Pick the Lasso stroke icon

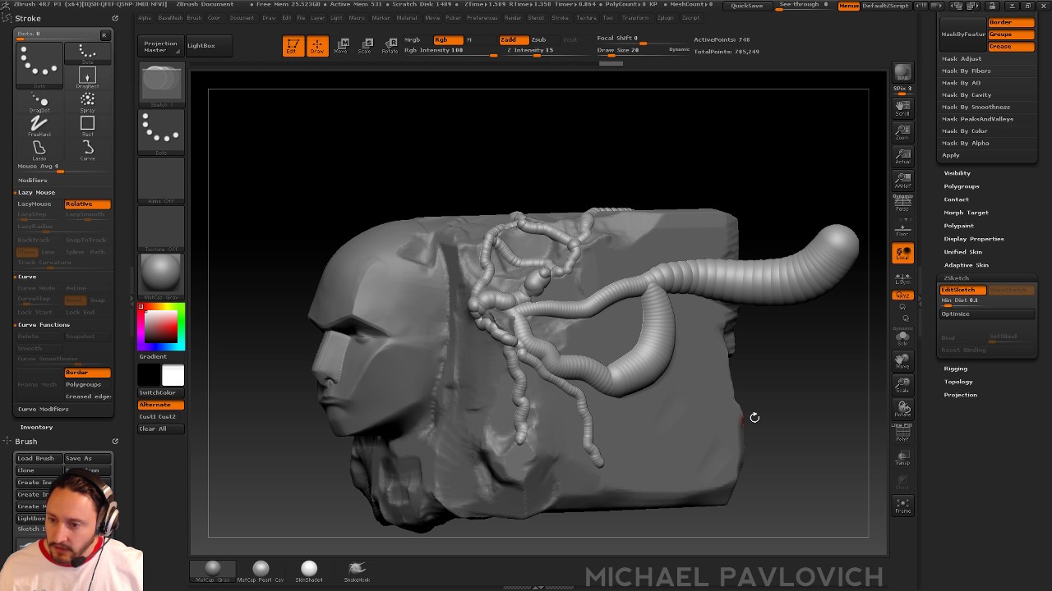[x=39, y=150]
